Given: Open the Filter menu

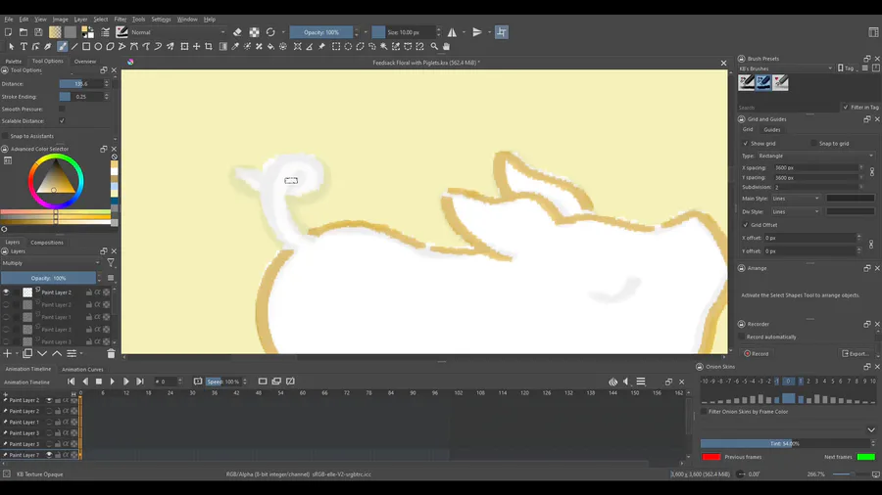Looking at the screenshot, I should (120, 20).
